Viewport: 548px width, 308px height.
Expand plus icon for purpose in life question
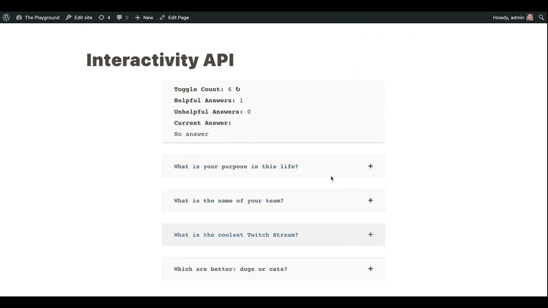[x=370, y=166]
